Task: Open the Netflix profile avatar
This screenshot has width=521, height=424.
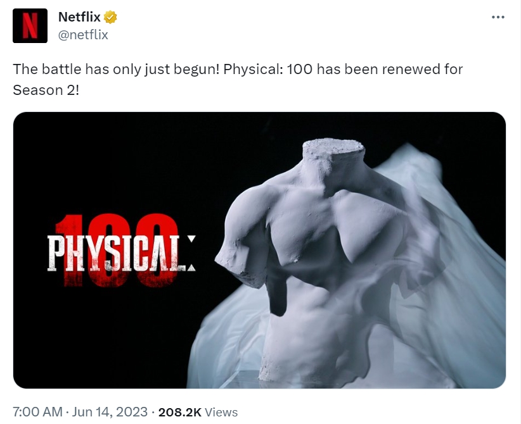Action: click(30, 25)
